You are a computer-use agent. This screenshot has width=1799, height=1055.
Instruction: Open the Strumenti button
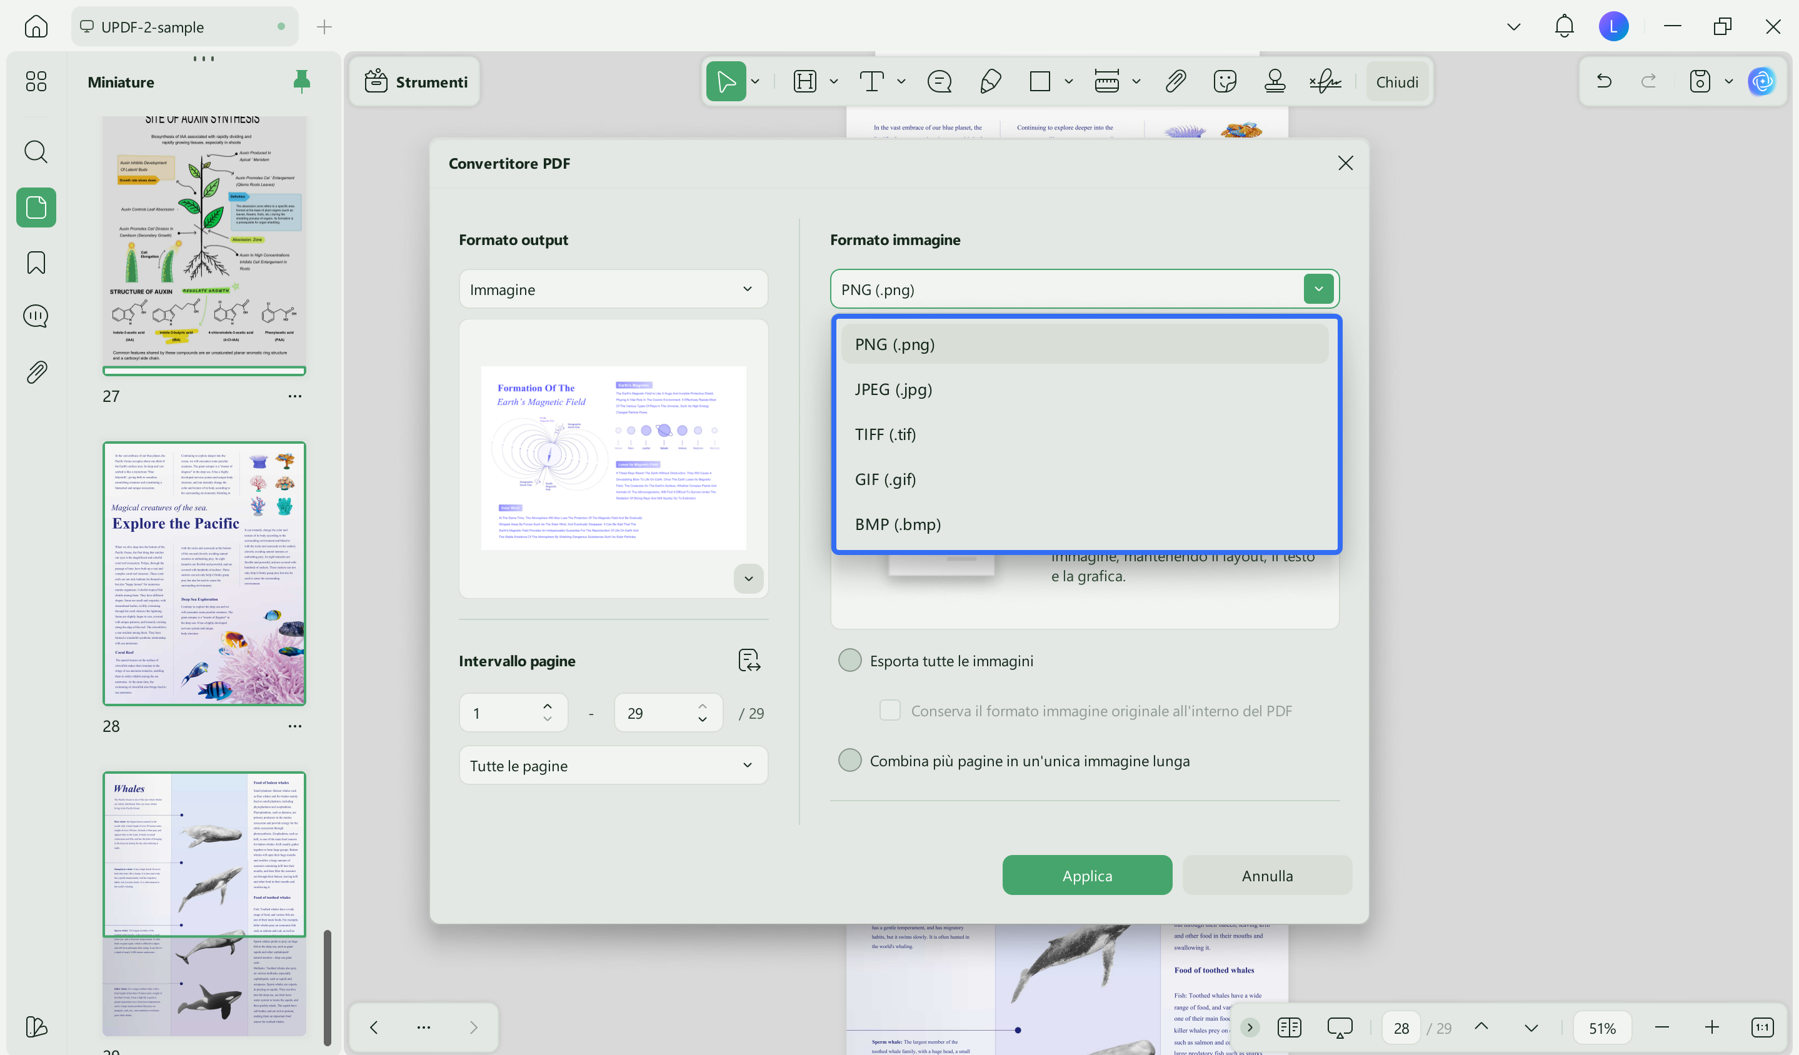click(416, 81)
